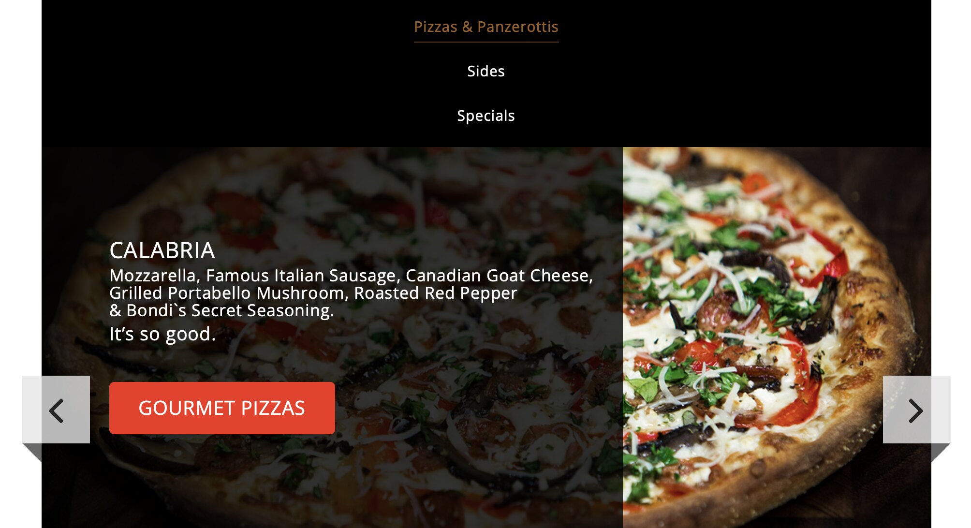Click the "Roasted Red Pepper" ingredient text

(x=436, y=293)
